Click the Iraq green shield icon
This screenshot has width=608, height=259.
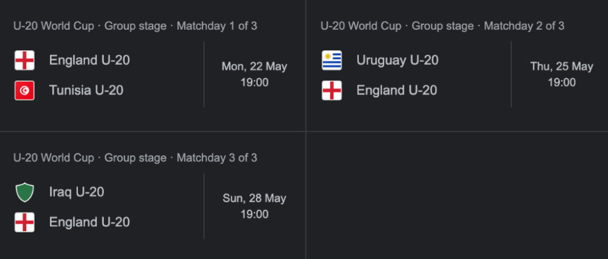(x=24, y=192)
